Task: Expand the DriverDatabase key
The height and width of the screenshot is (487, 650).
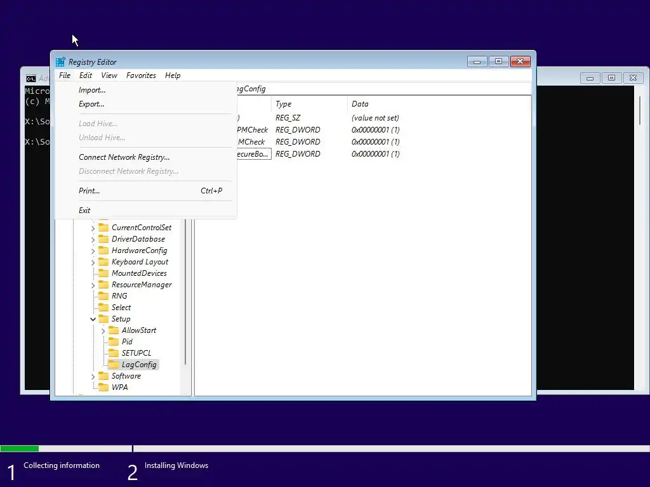Action: [93, 239]
